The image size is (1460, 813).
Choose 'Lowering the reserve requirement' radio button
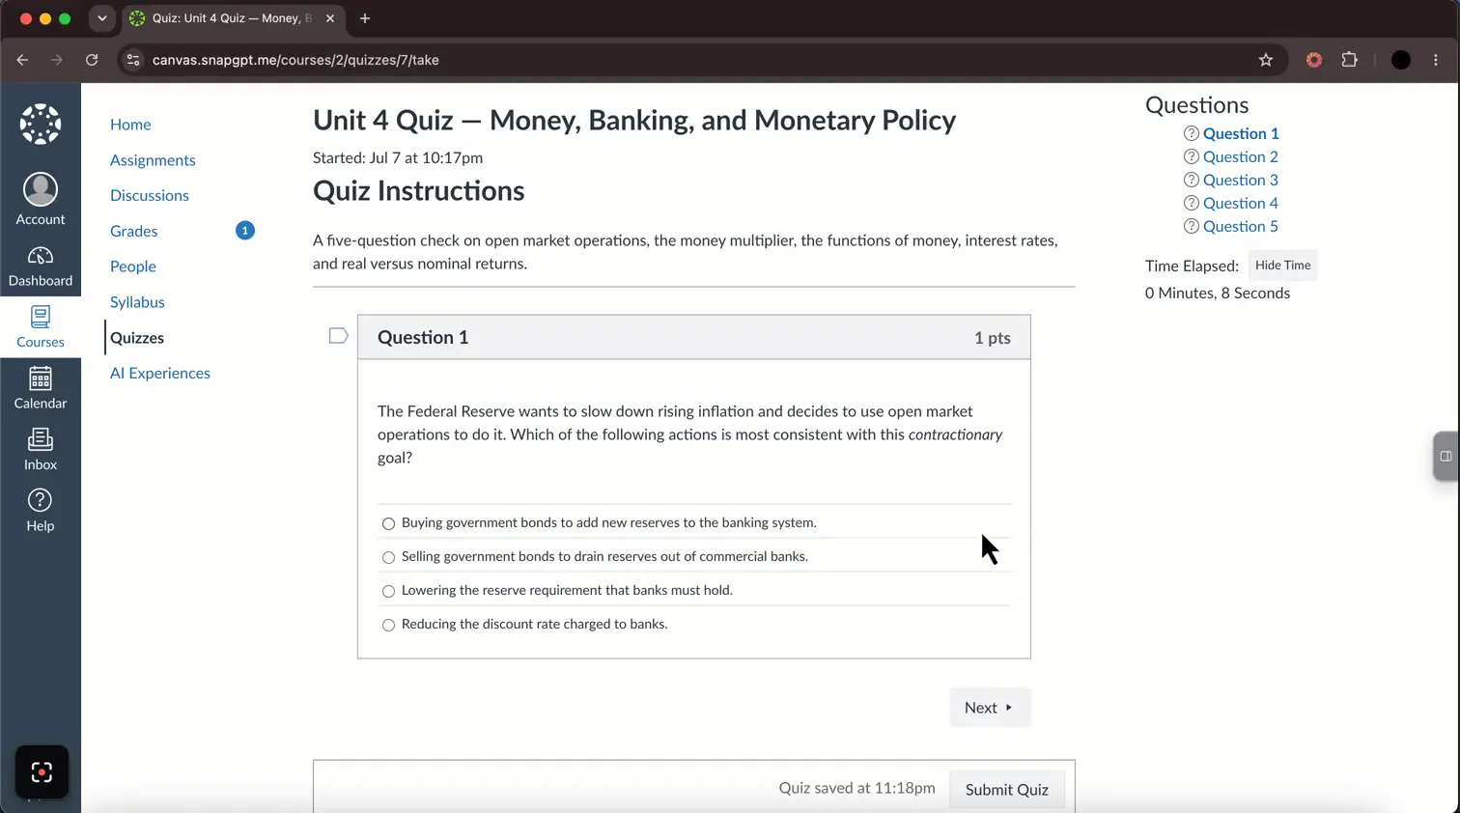[388, 591]
